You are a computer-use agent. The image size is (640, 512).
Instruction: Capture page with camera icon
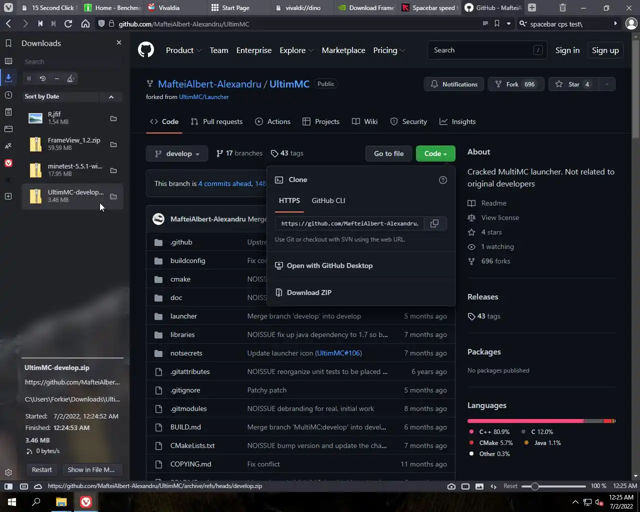pos(451,486)
